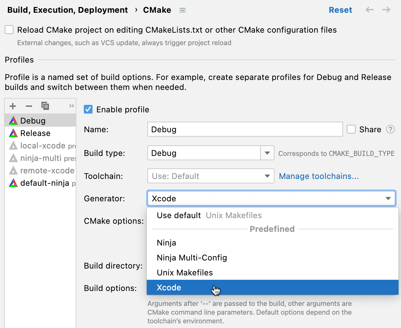The height and width of the screenshot is (328, 401).
Task: Open the Build type dropdown
Action: 267,153
